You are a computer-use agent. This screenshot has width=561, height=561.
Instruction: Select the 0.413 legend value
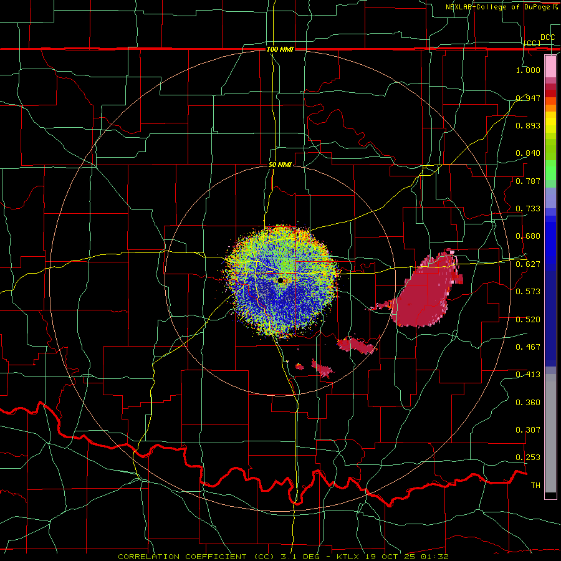click(x=528, y=374)
